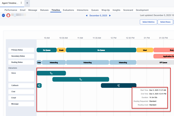Open the tab's three-dot options menu

coord(21,3)
